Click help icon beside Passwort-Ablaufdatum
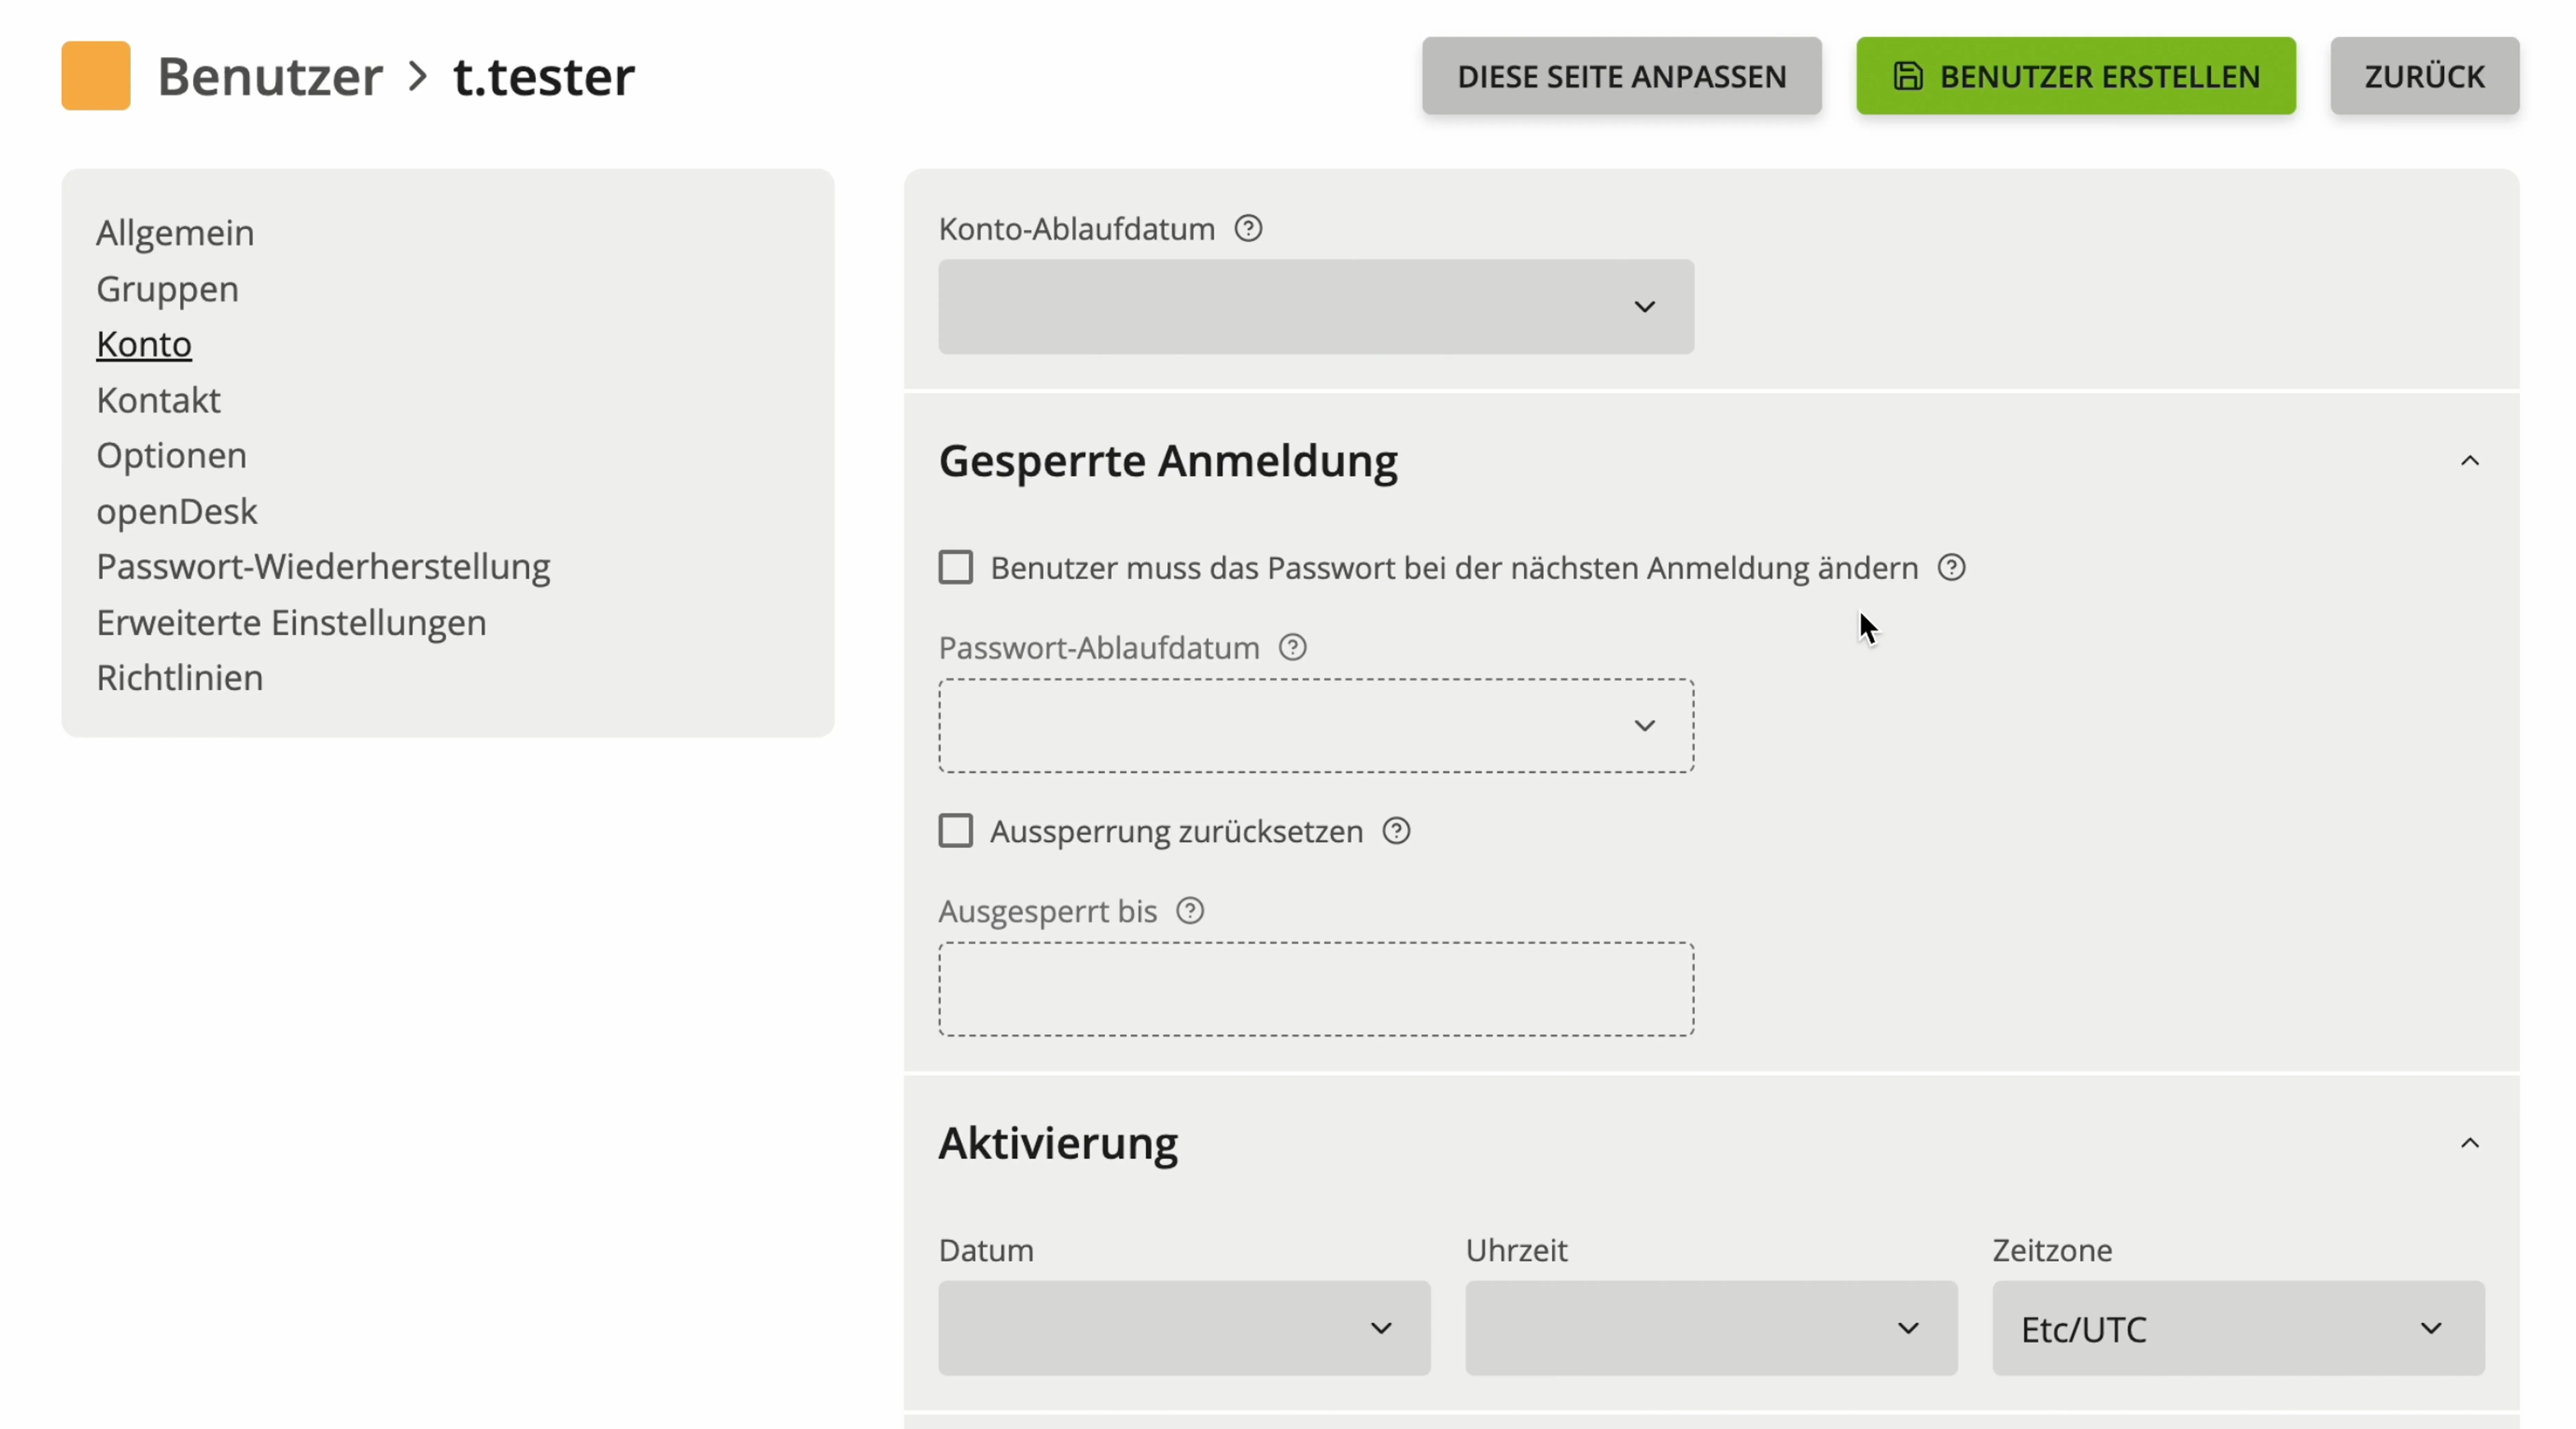2576x1429 pixels. click(1292, 648)
